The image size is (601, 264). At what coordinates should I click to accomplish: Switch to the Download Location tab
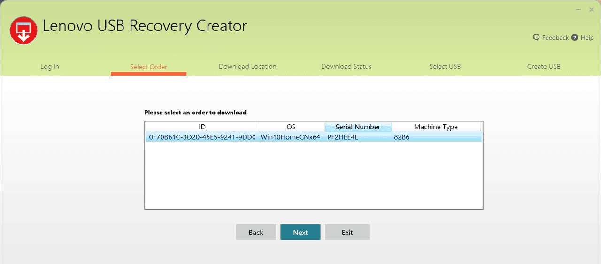tap(247, 67)
